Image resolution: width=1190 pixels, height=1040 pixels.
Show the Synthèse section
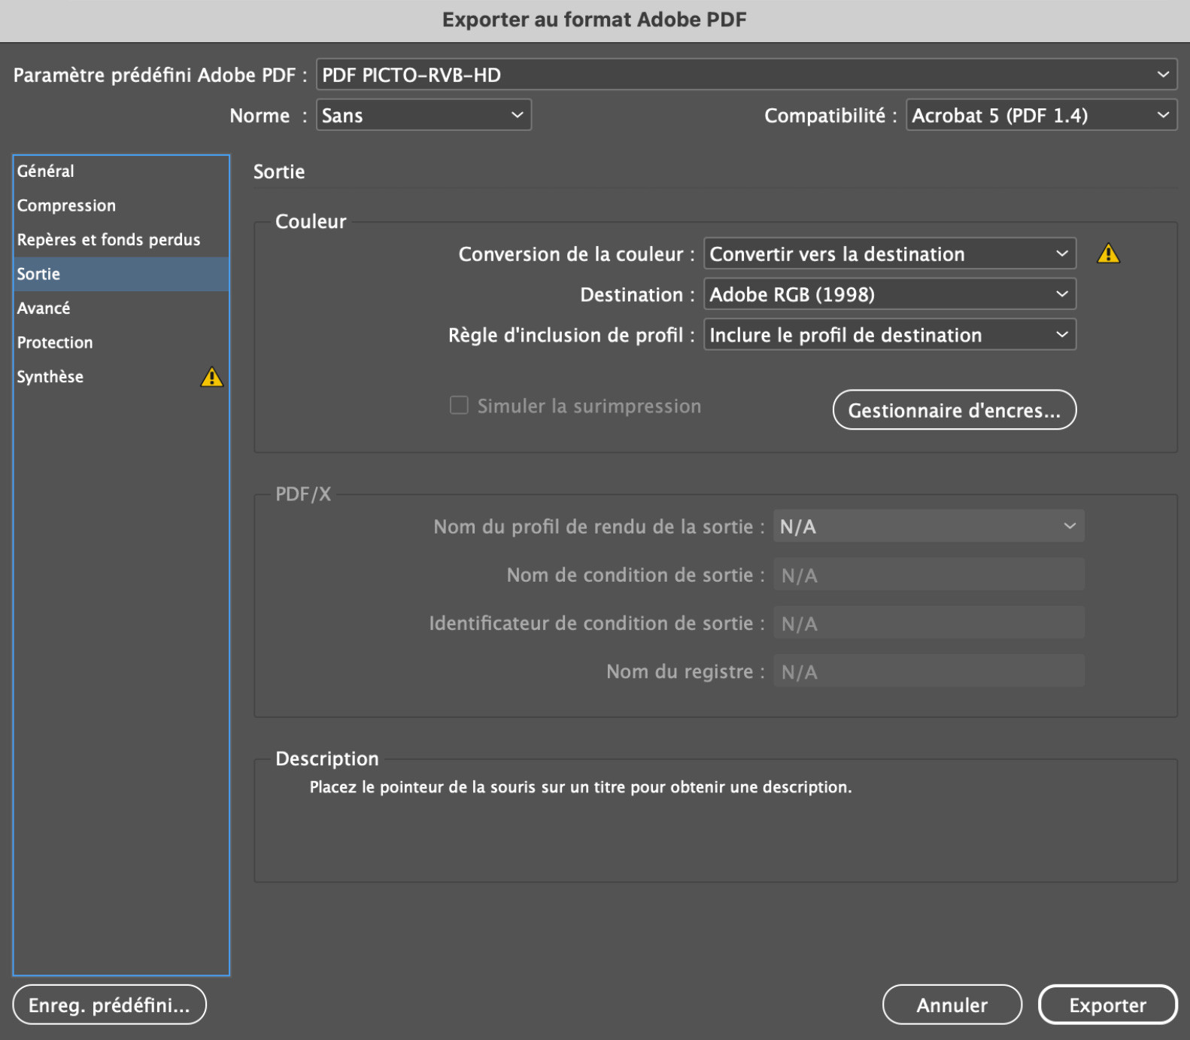pos(50,377)
